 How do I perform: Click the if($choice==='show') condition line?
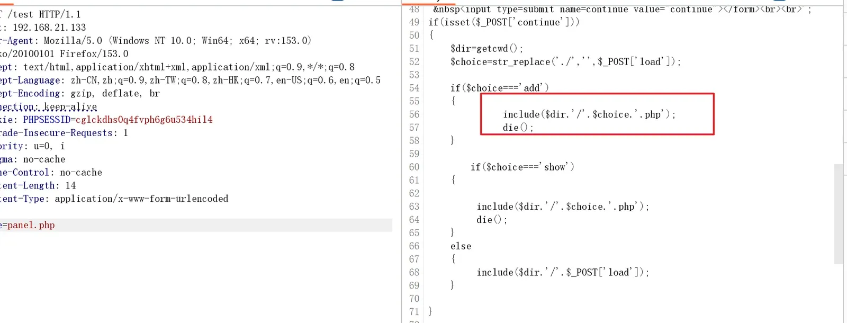click(x=522, y=167)
